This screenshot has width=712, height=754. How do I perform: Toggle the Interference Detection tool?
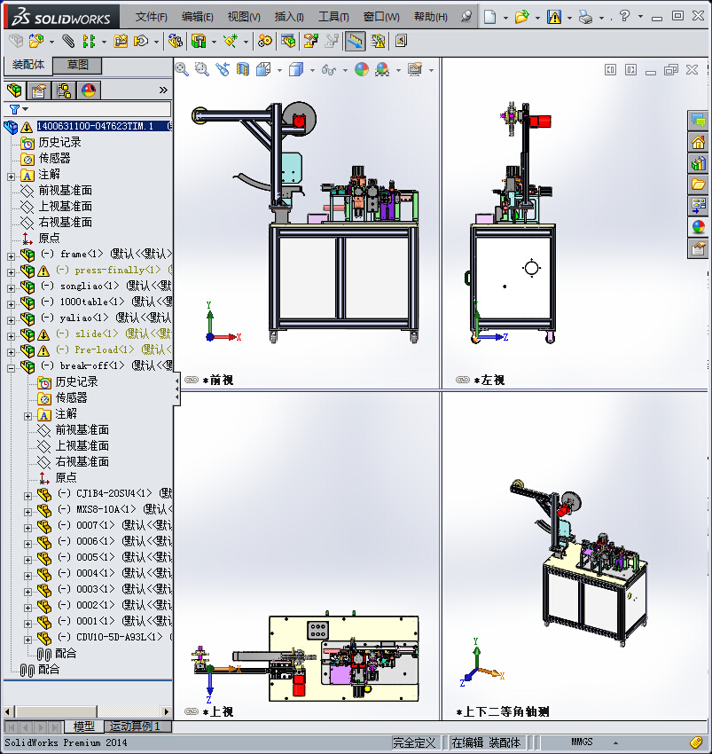click(x=355, y=41)
